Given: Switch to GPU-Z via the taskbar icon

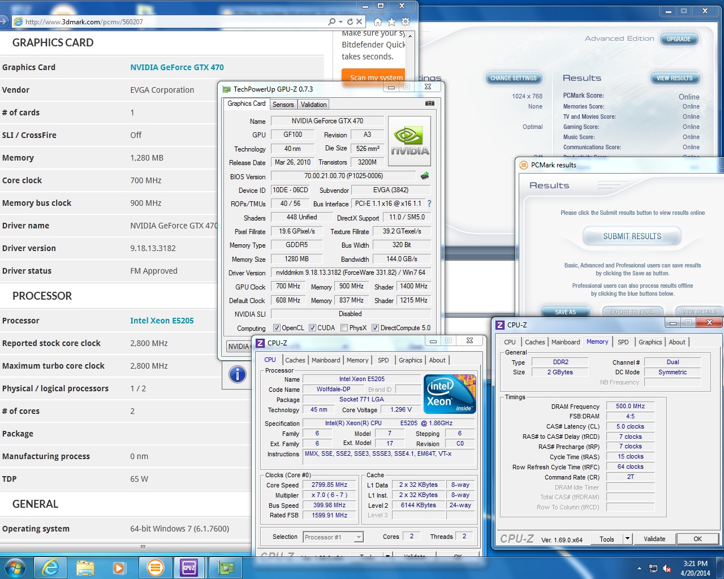Looking at the screenshot, I should pyautogui.click(x=226, y=567).
